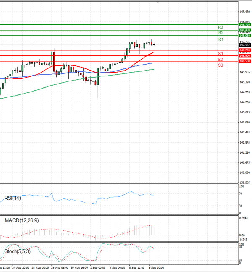The image size is (252, 272).
Task: Click the 4 Sep 04:00 time label
Action: pos(117,268)
